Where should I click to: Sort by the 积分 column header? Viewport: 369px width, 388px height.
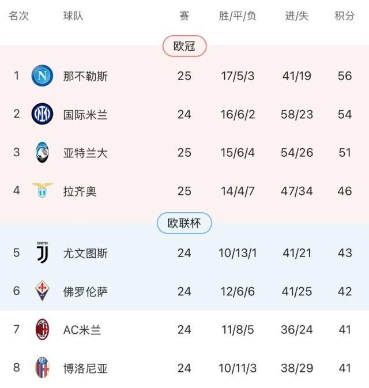[345, 16]
